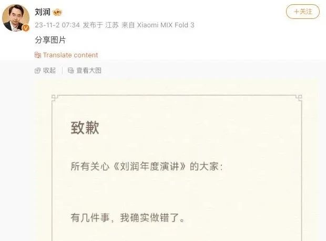Click the picture icon beside 查看大图
The height and width of the screenshot is (241, 326).
pyautogui.click(x=70, y=71)
